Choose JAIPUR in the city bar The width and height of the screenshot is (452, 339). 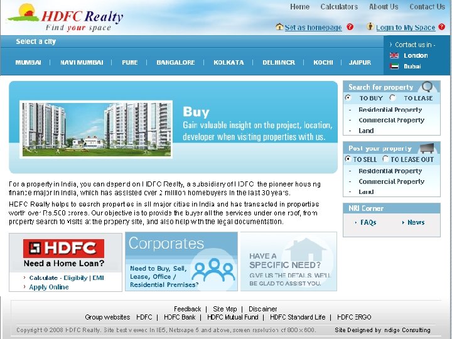pos(360,62)
